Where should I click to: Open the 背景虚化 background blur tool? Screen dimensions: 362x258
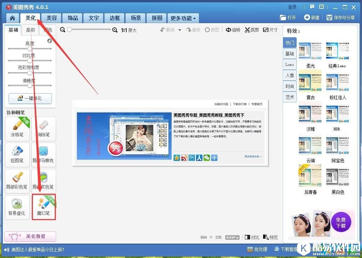coord(17,207)
